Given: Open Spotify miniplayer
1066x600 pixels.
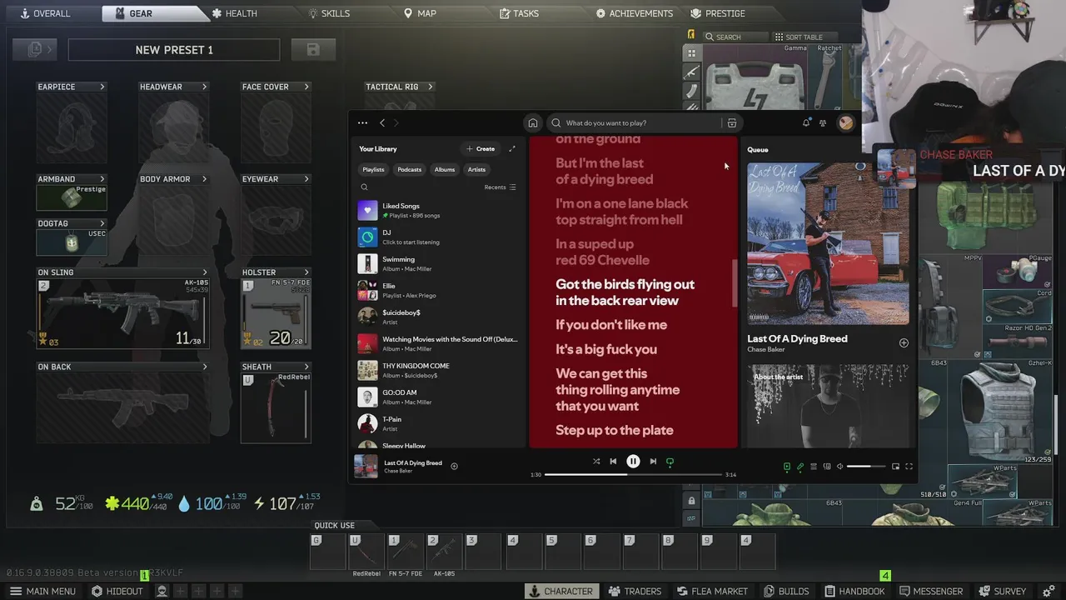Looking at the screenshot, I should pyautogui.click(x=895, y=467).
